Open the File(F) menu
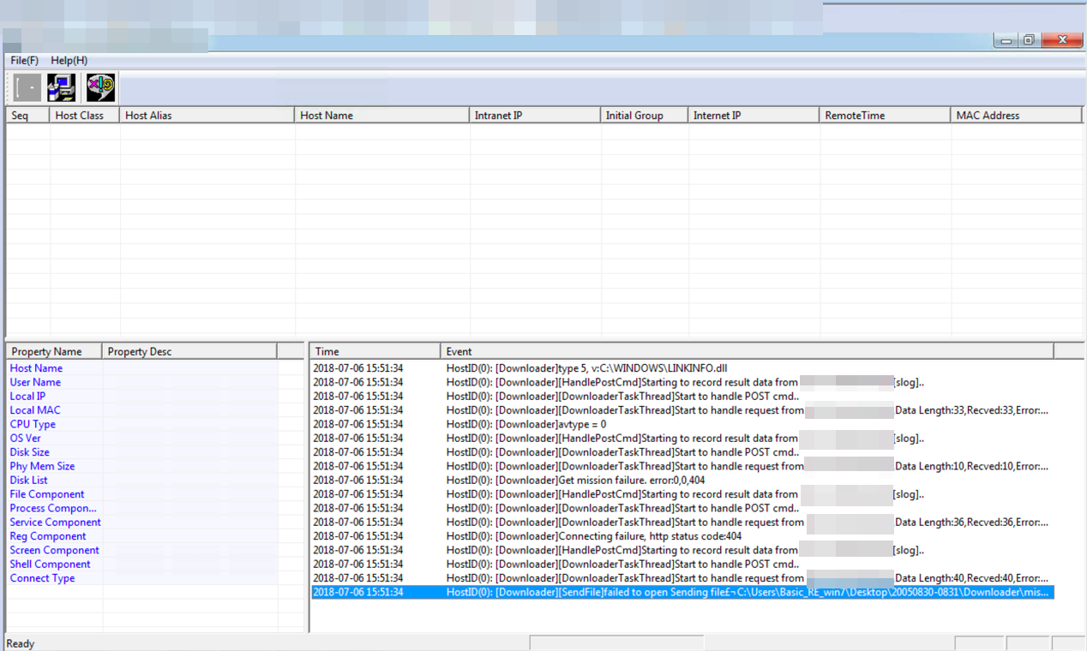This screenshot has height=651, width=1087. click(25, 61)
